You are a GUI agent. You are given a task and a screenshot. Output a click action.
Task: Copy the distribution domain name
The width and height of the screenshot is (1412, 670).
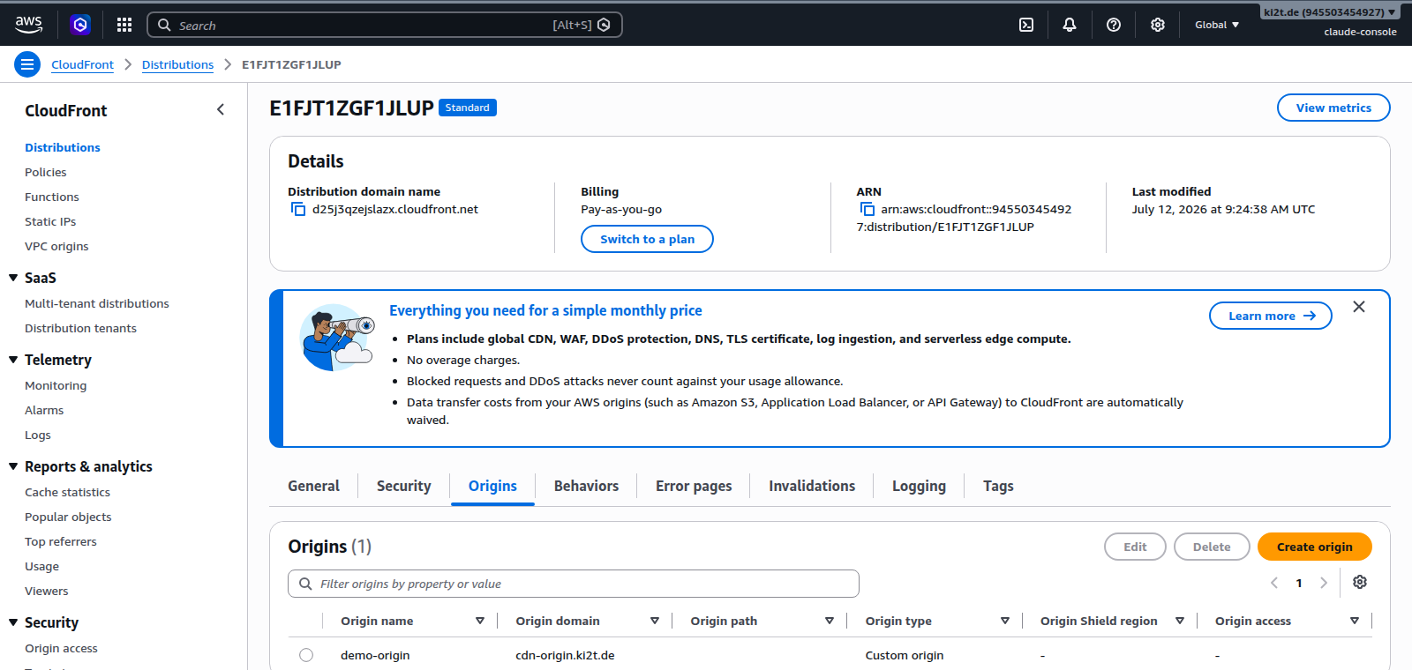(x=298, y=209)
